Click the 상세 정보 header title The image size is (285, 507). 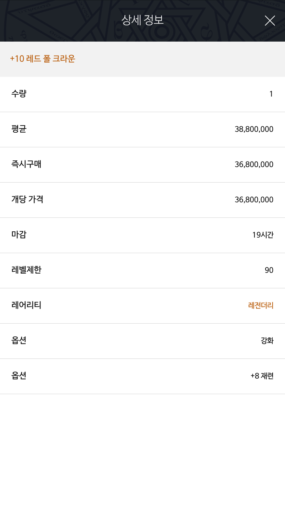pos(142,20)
